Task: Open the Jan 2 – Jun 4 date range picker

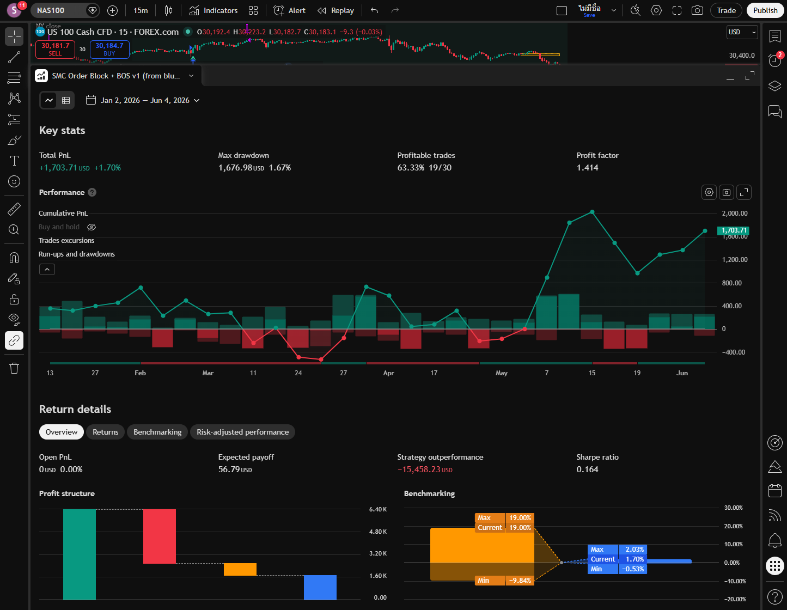Action: pos(143,100)
